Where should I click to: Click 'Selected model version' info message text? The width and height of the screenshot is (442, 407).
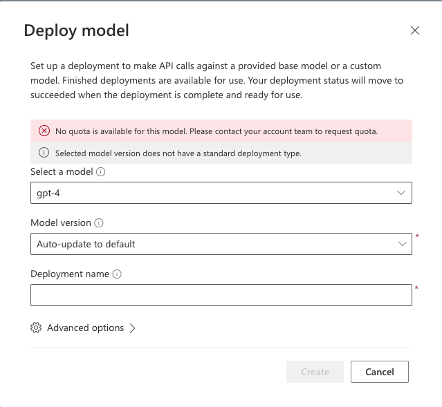[178, 153]
